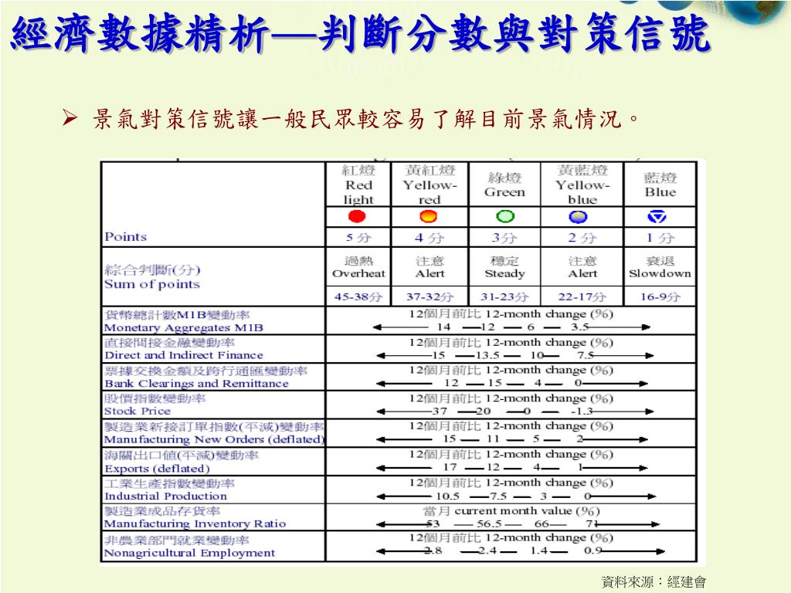Click the '2 分' points cell
Image resolution: width=791 pixels, height=593 pixels.
582,238
